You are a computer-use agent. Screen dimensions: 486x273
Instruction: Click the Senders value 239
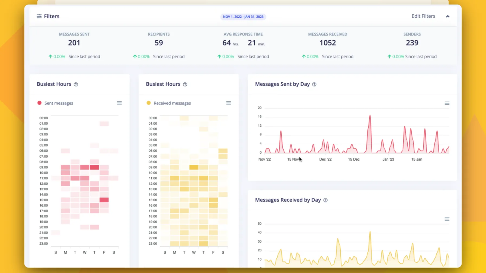[412, 43]
